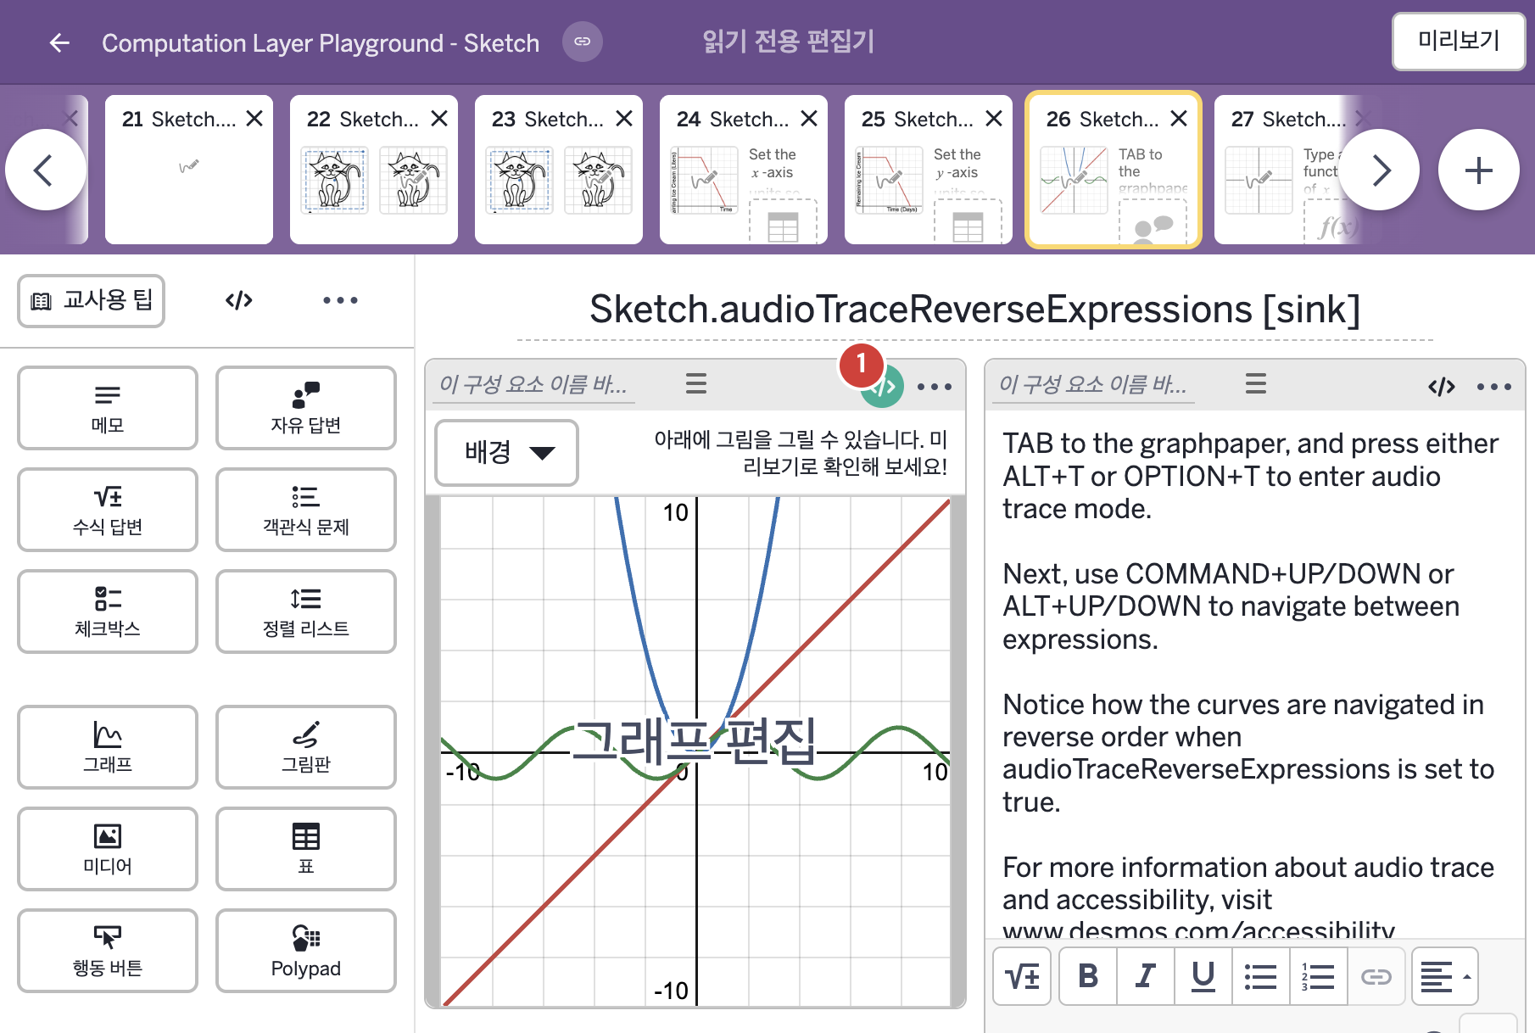
Task: Expand the 배경 background dropdown
Action: tap(506, 452)
